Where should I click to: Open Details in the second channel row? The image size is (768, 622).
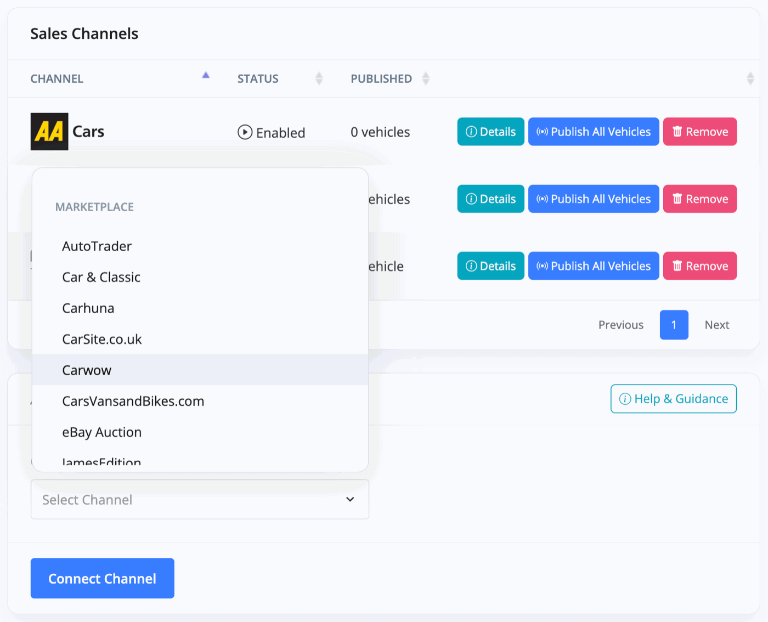pyautogui.click(x=490, y=199)
